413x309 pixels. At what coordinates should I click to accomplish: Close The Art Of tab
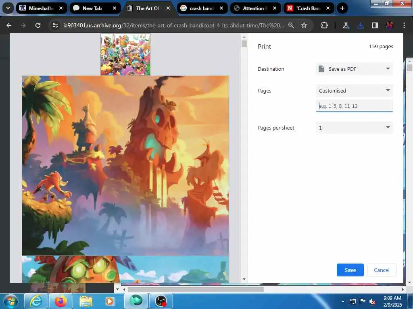168,8
